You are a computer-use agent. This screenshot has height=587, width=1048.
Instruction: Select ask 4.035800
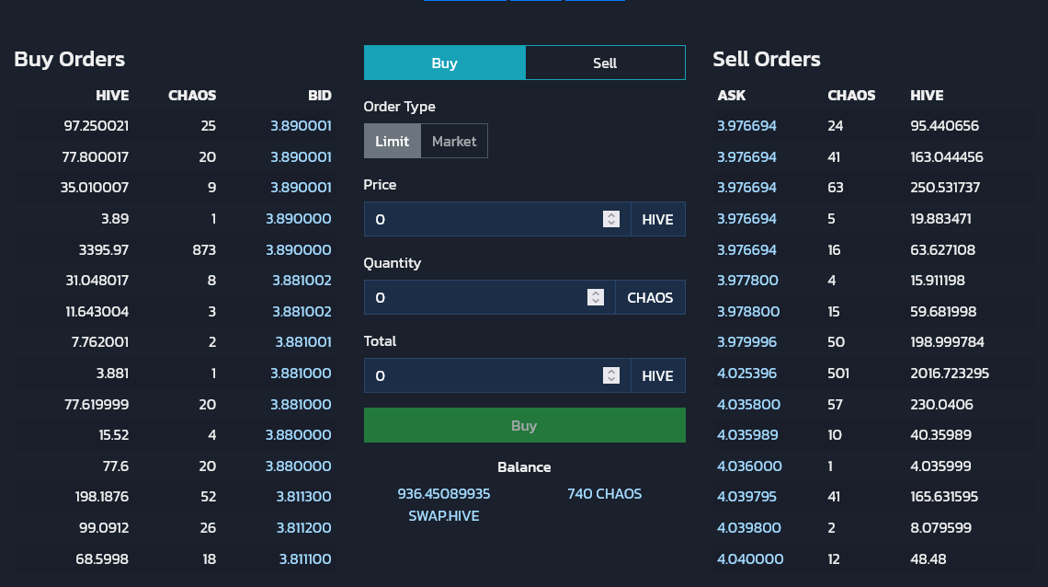click(x=748, y=405)
